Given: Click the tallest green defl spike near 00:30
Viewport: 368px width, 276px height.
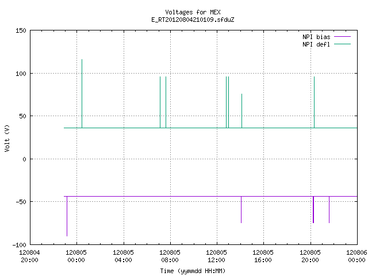Looking at the screenshot, I should [x=82, y=93].
